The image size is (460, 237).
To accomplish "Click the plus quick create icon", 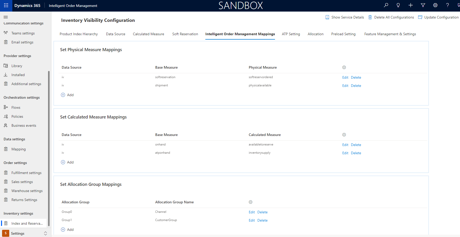I will click(411, 5).
